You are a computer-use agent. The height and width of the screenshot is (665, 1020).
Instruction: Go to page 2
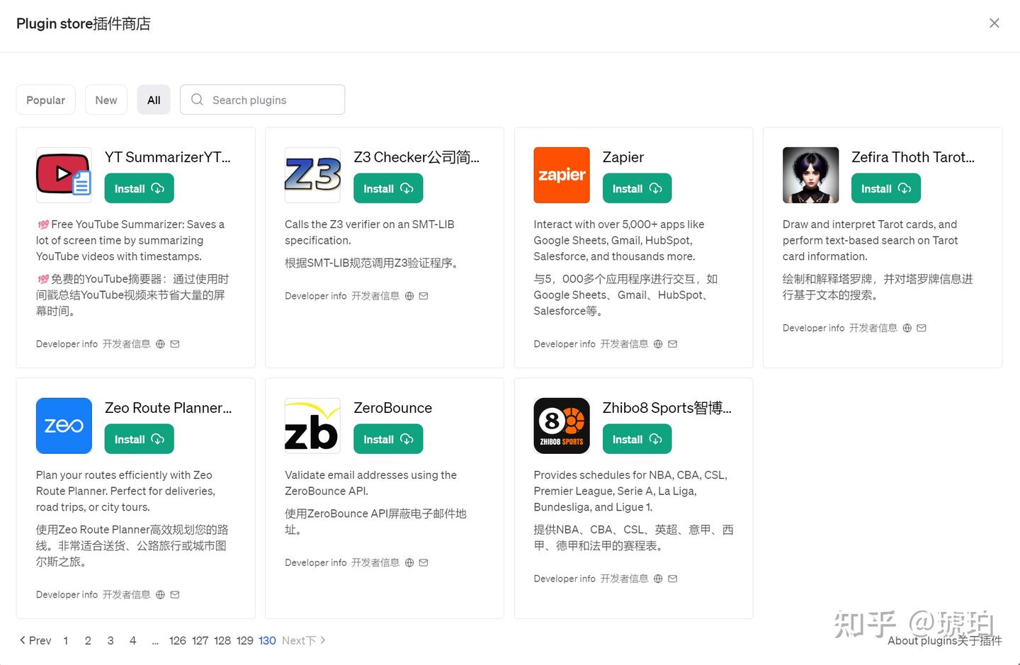88,640
